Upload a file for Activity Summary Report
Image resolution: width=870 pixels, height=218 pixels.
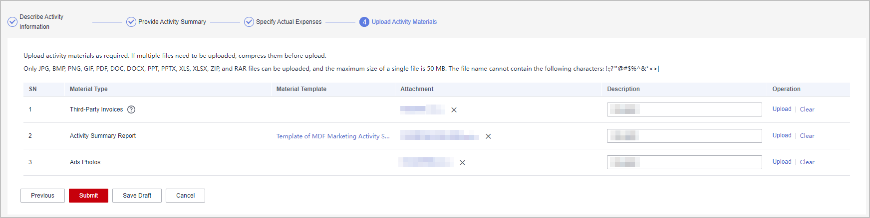(782, 135)
